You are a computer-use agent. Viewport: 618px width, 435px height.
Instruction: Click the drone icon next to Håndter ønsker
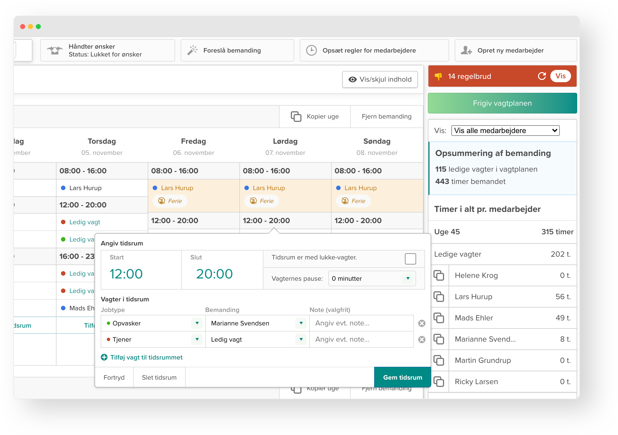coord(55,50)
